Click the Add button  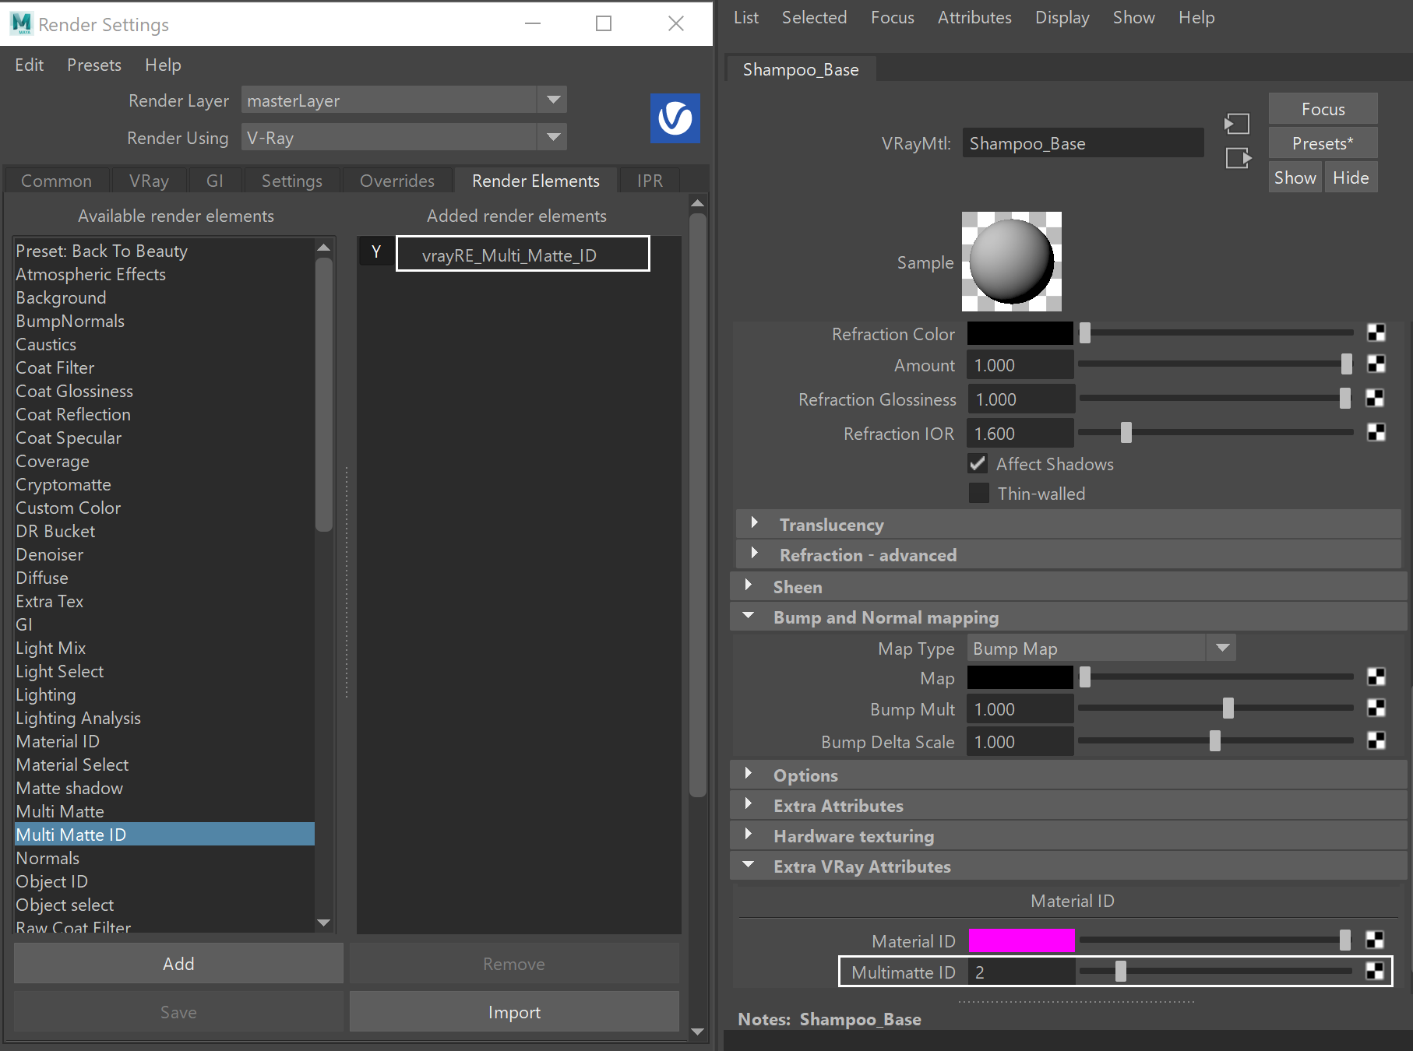(178, 964)
